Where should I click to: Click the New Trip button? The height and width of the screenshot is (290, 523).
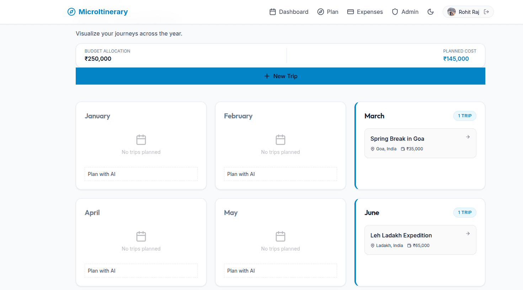tap(281, 76)
